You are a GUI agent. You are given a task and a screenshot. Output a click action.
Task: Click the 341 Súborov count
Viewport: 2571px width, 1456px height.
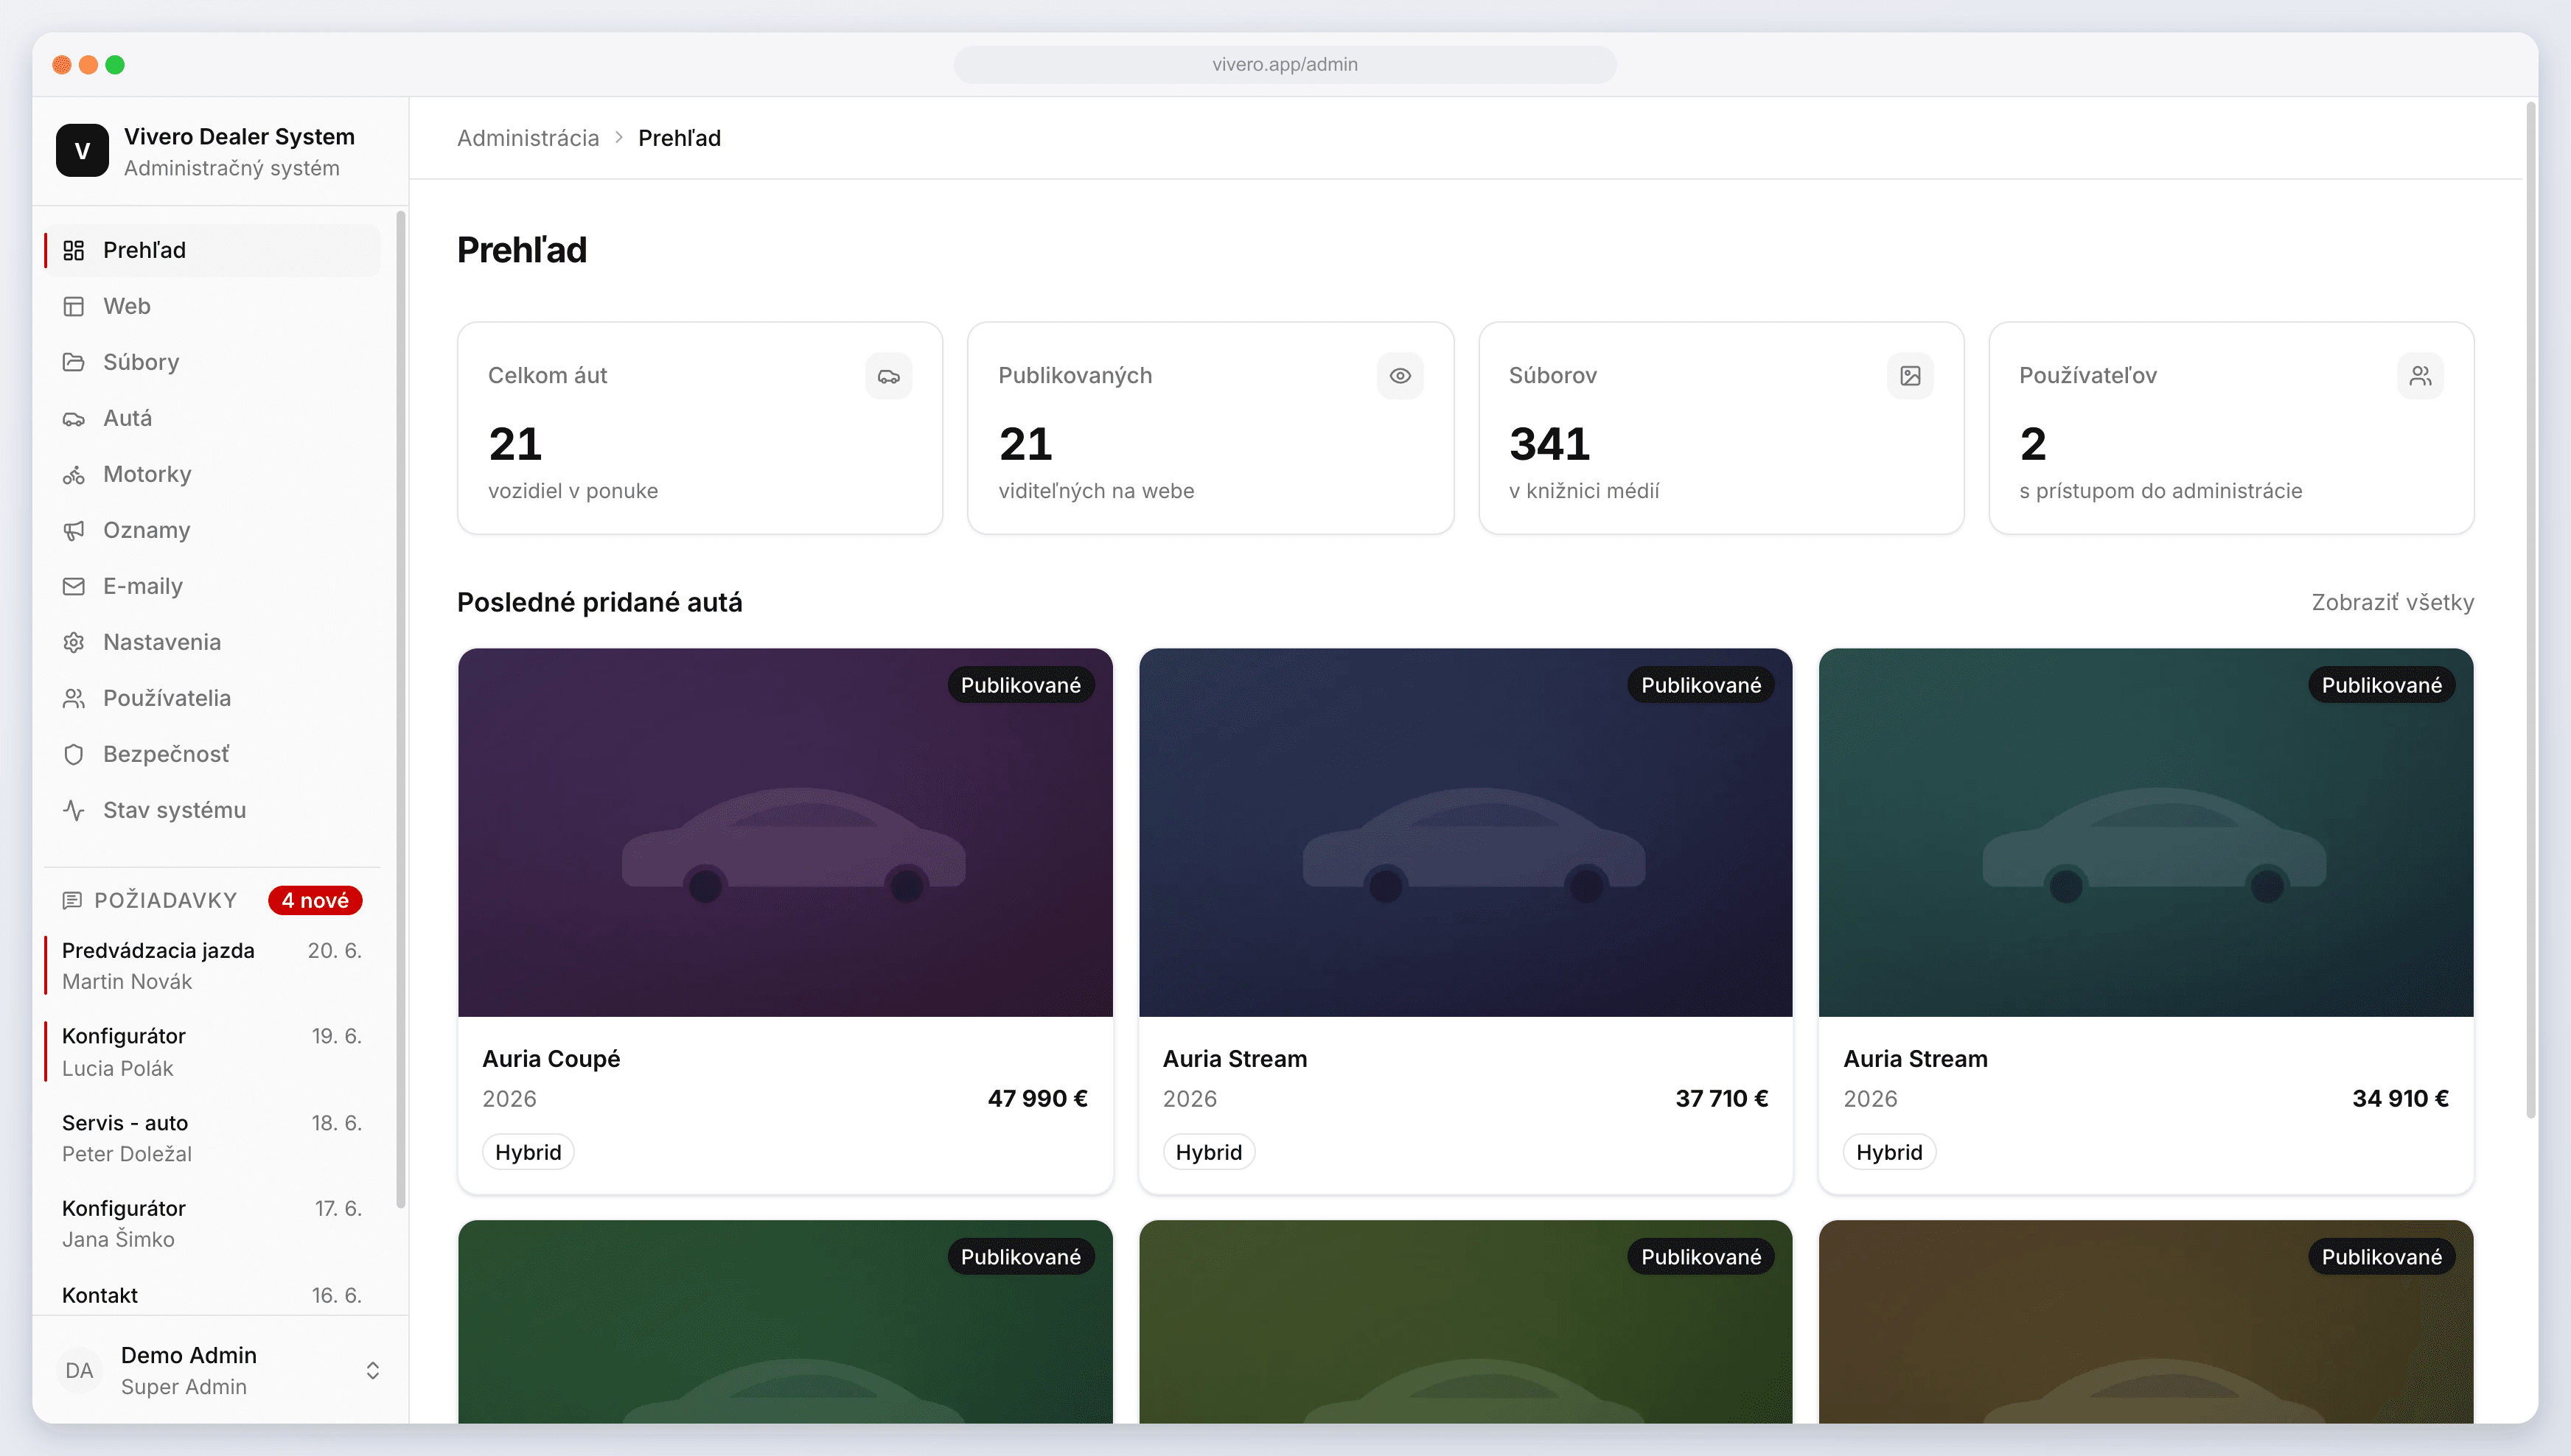pyautogui.click(x=1549, y=443)
